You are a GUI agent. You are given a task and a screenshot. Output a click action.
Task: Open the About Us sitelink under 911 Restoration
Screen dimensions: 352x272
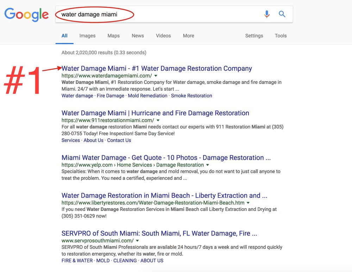93,140
